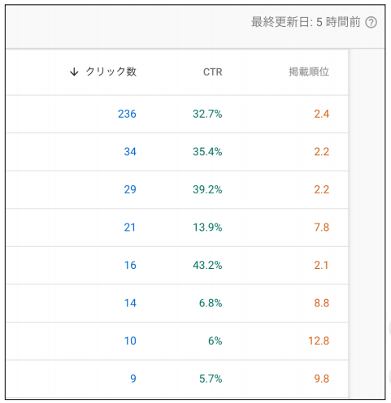This screenshot has height=403, width=391.
Task: Select the row with 34 clicks
Action: 176,152
